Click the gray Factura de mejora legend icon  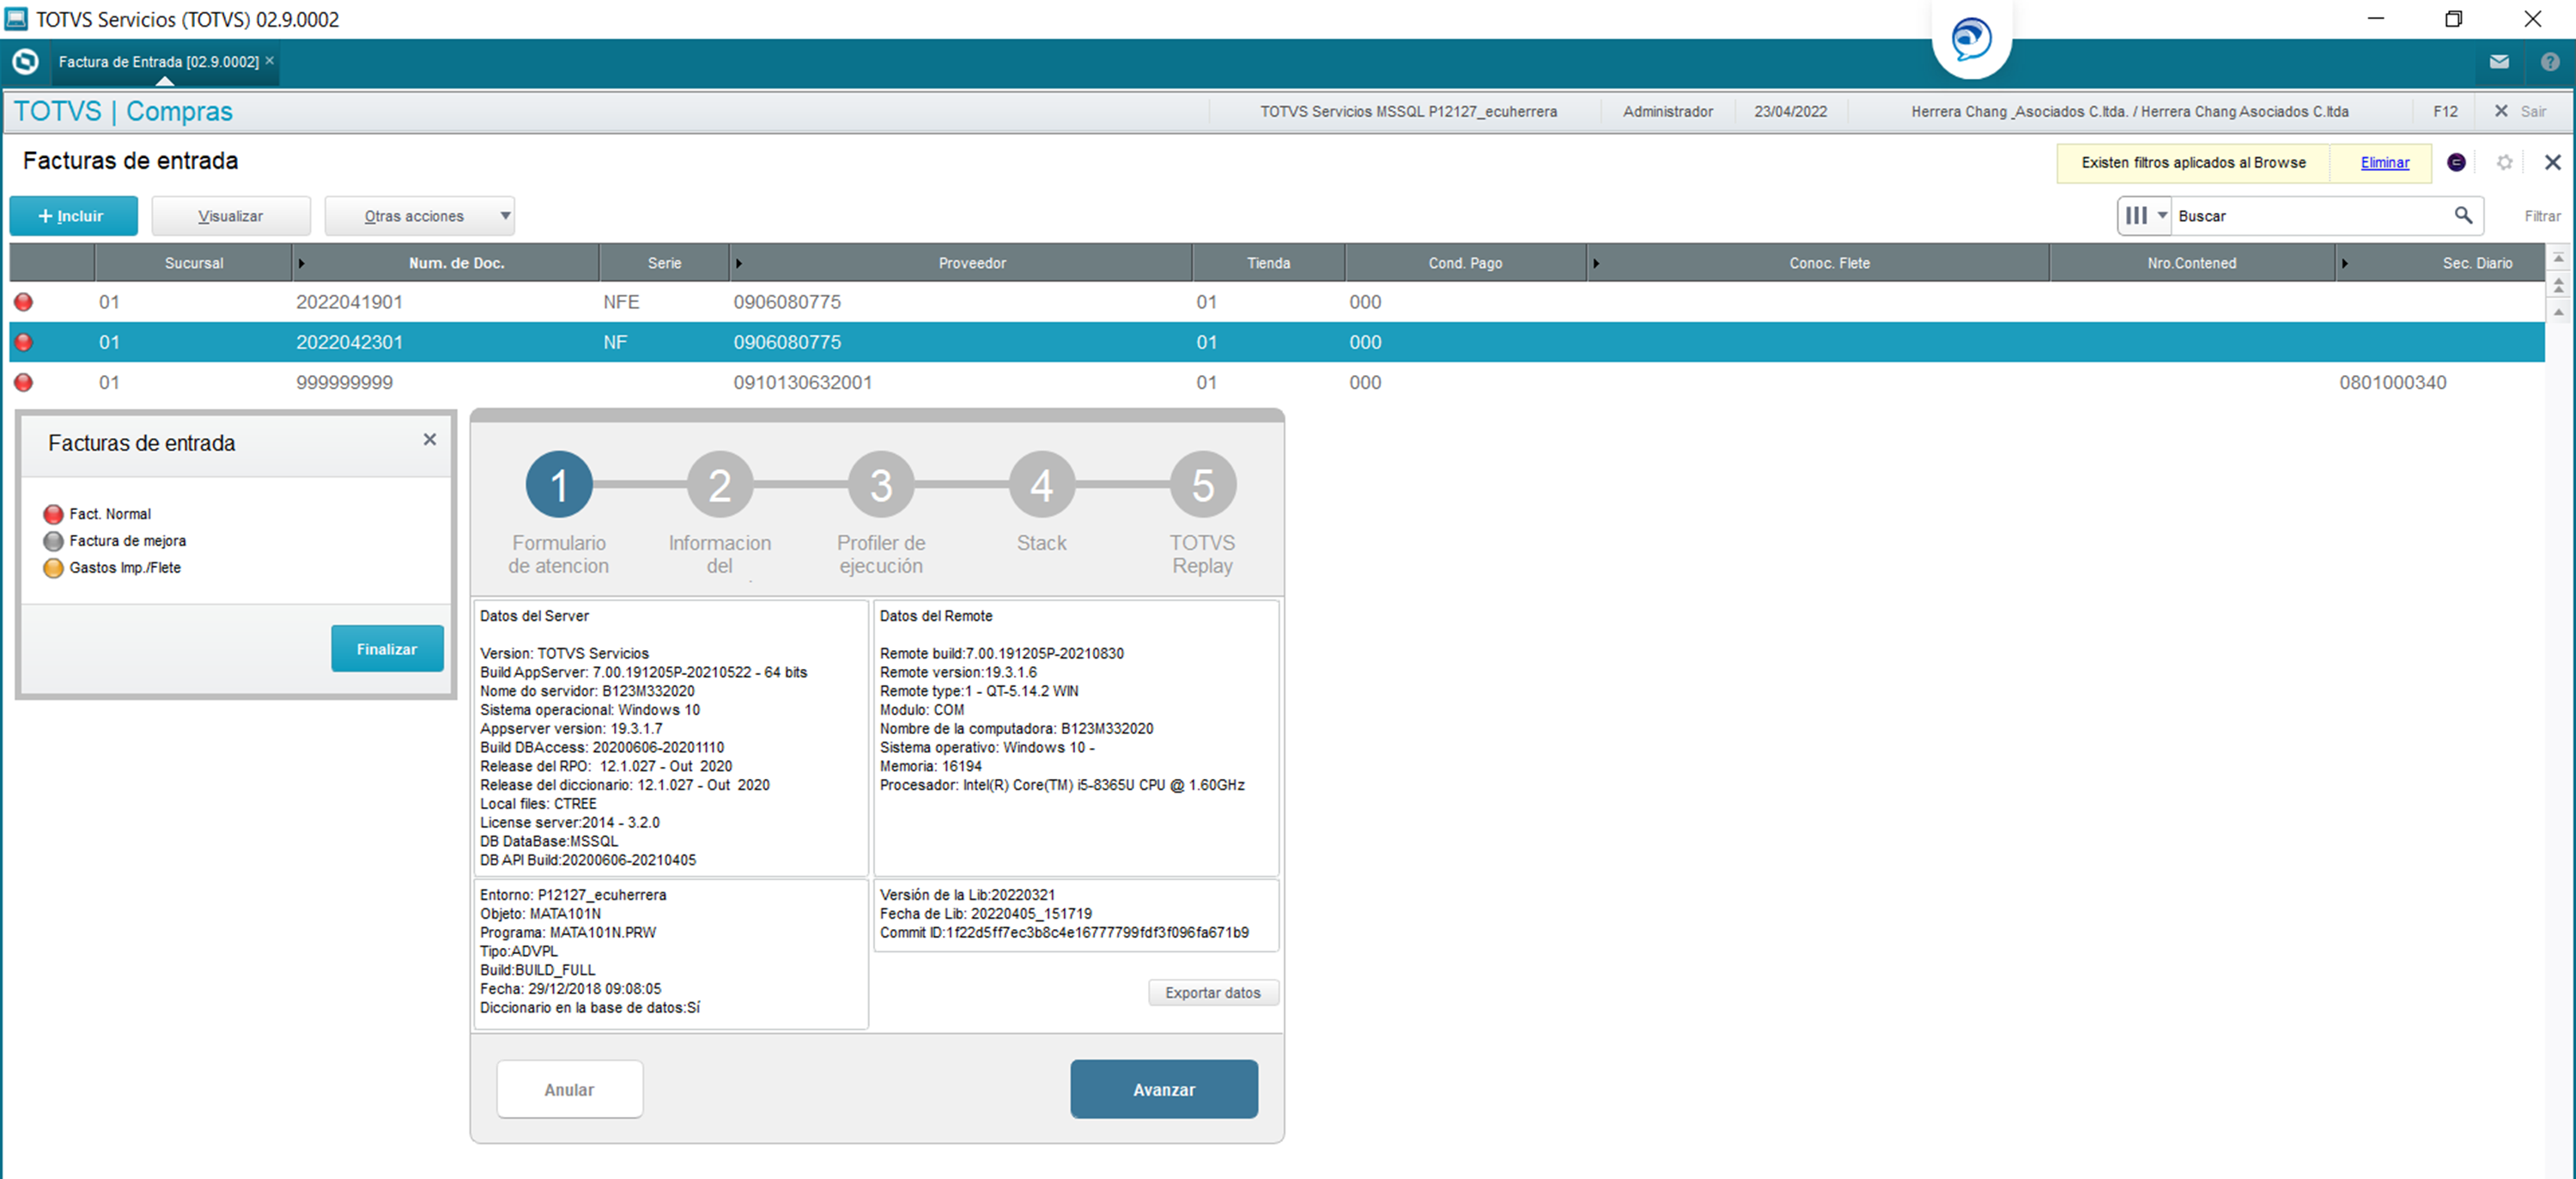click(53, 541)
